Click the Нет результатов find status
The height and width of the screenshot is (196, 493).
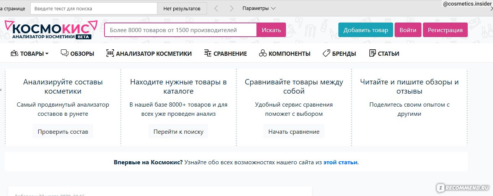click(x=182, y=8)
